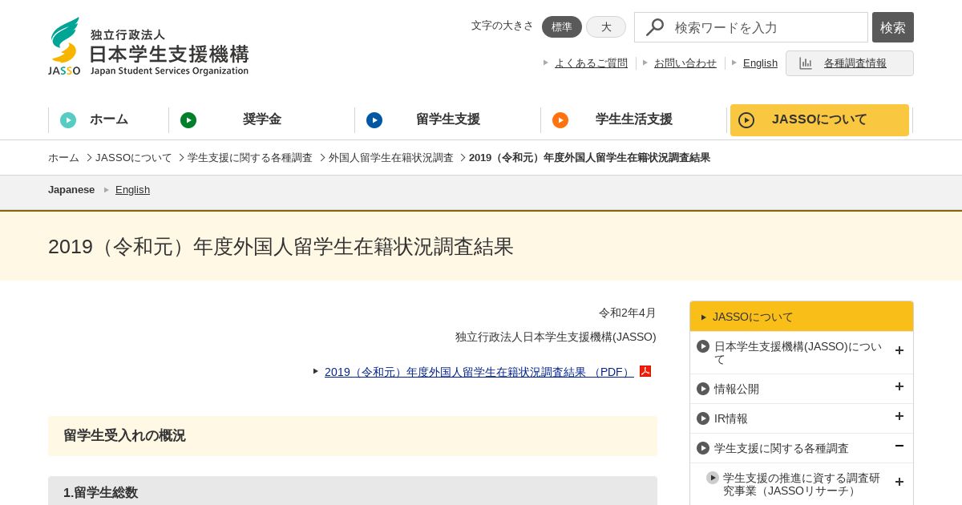962x505 pixels.
Task: Open the 奨学金 main navigation tab
Action: pyautogui.click(x=261, y=120)
